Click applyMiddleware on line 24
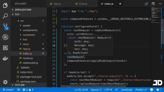Screen dimensions: 164x92 click(x=103, y=61)
